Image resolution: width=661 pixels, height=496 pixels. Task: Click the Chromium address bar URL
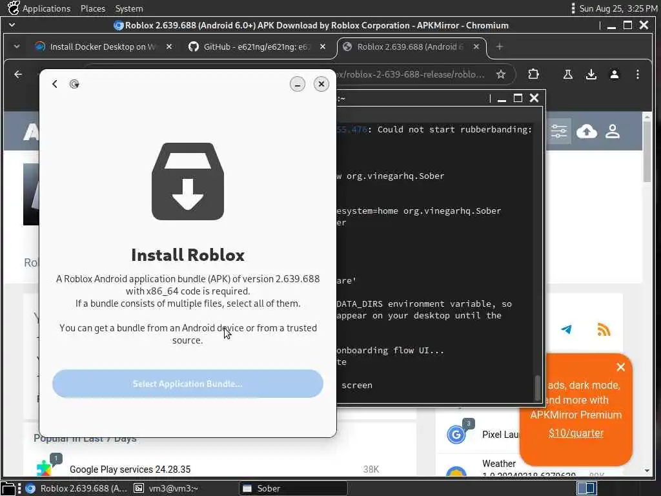tap(411, 75)
